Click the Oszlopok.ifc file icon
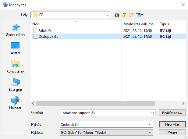This screenshot has height=139, width=188. tap(35, 36)
